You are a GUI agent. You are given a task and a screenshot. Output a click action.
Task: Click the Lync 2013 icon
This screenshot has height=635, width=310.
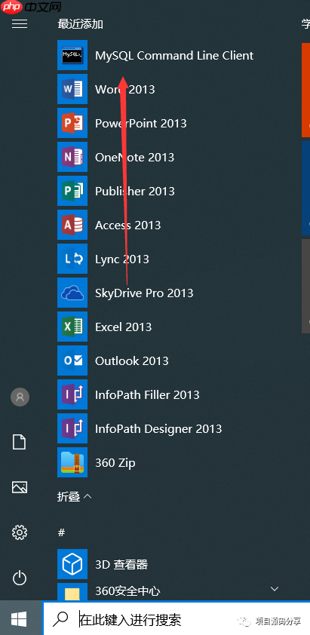click(72, 259)
